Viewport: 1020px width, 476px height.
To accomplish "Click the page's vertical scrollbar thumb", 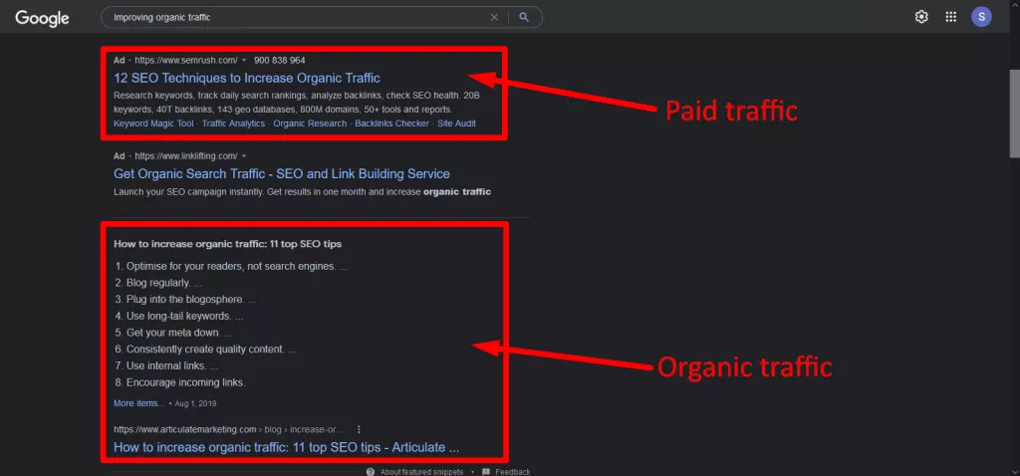I will [x=1015, y=112].
